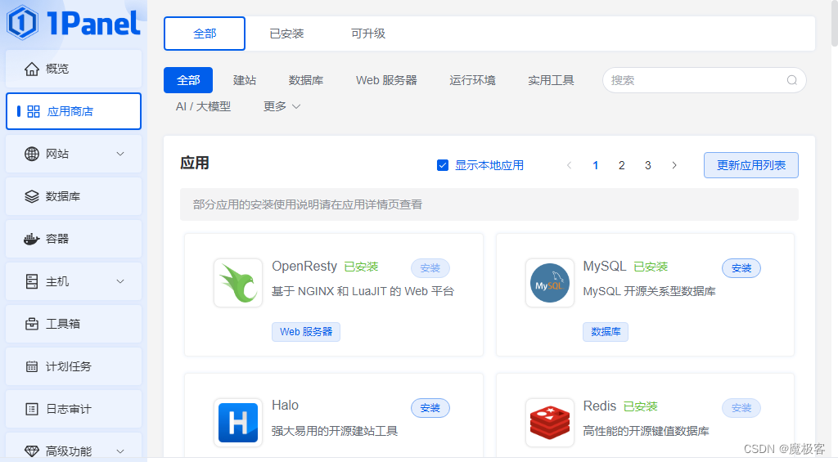Screen dimensions: 838x462
Task: Click the Redis app title
Action: click(600, 406)
